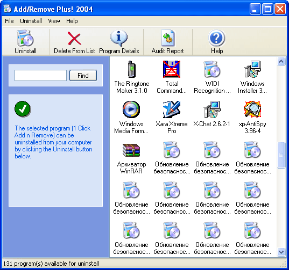Click the Help question mark icon

coord(217,38)
